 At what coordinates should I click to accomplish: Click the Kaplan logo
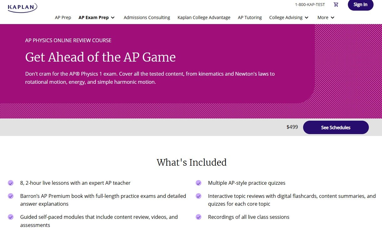(23, 8)
